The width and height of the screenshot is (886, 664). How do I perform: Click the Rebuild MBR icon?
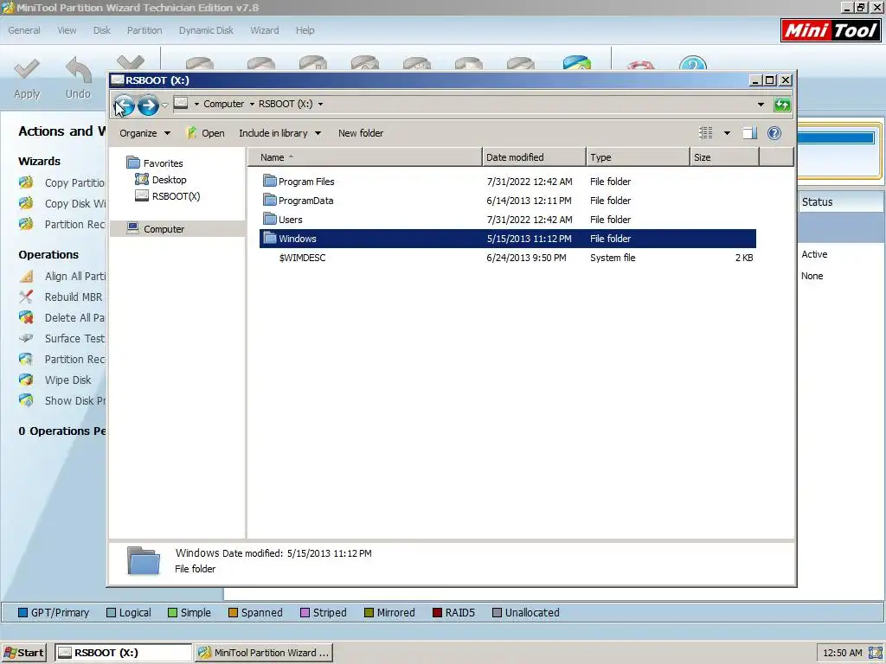tap(26, 297)
